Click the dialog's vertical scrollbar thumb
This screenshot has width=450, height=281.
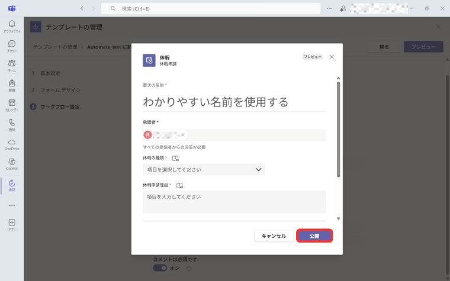pos(338,129)
